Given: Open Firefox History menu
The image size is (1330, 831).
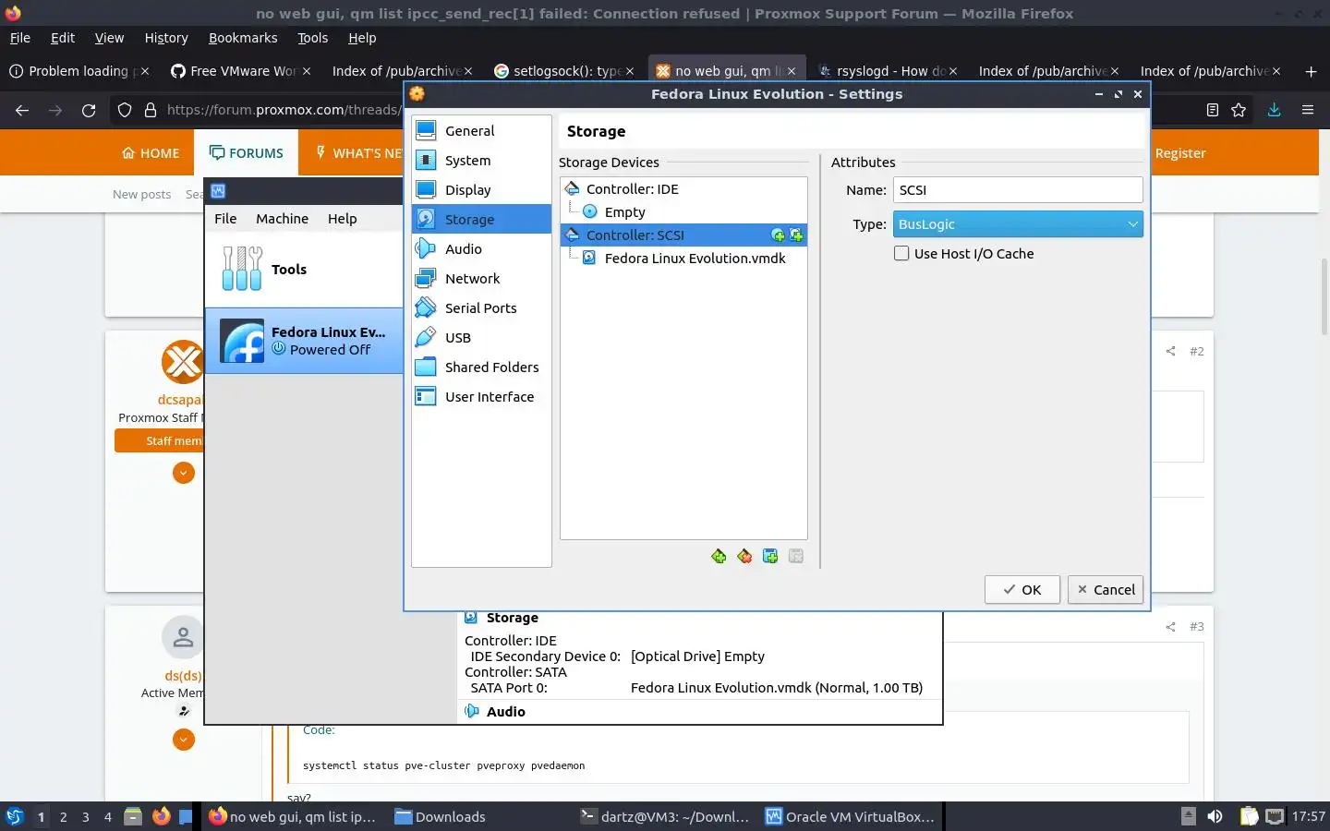Looking at the screenshot, I should pyautogui.click(x=166, y=38).
